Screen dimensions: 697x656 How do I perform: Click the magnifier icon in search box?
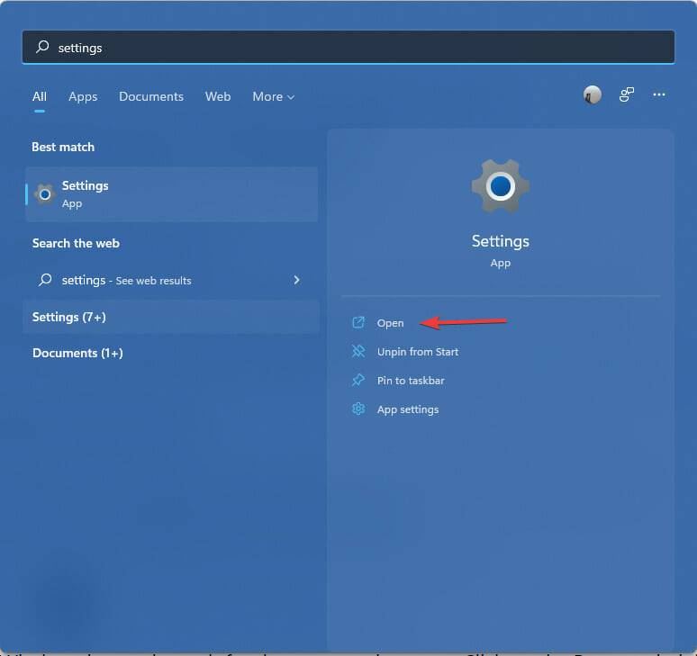coord(42,47)
